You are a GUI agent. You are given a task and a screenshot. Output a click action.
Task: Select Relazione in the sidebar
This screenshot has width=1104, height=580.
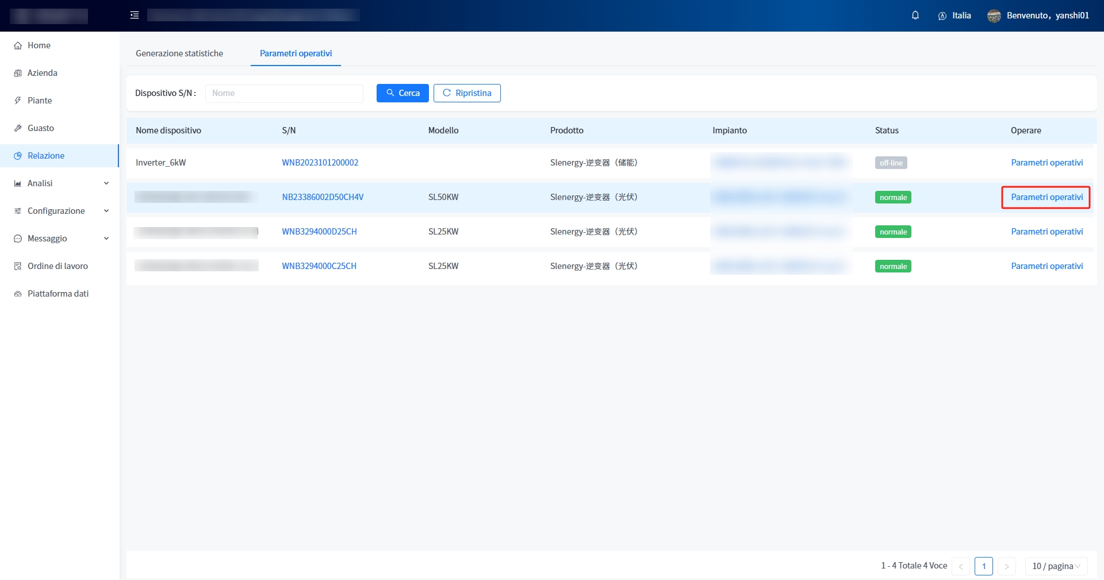click(59, 156)
